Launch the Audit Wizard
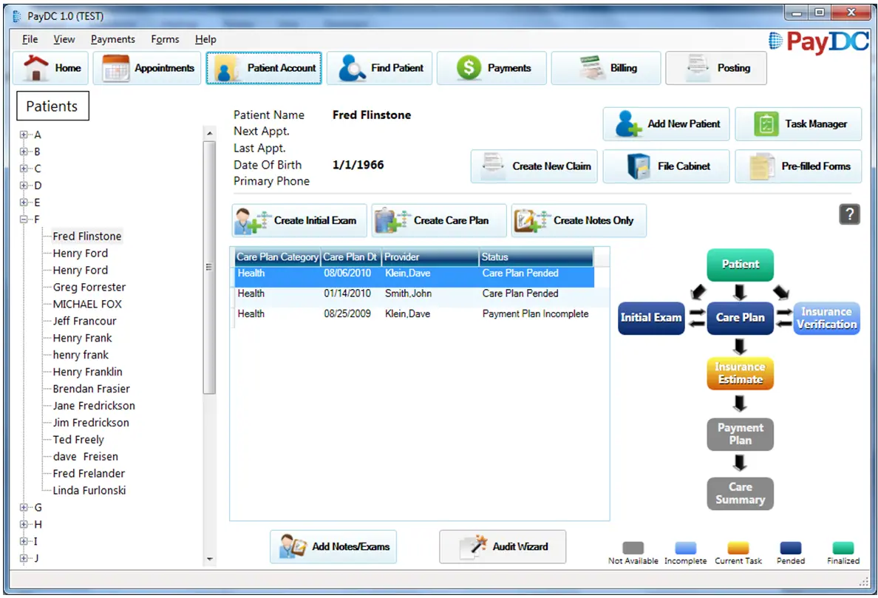The height and width of the screenshot is (598, 878). (x=503, y=546)
